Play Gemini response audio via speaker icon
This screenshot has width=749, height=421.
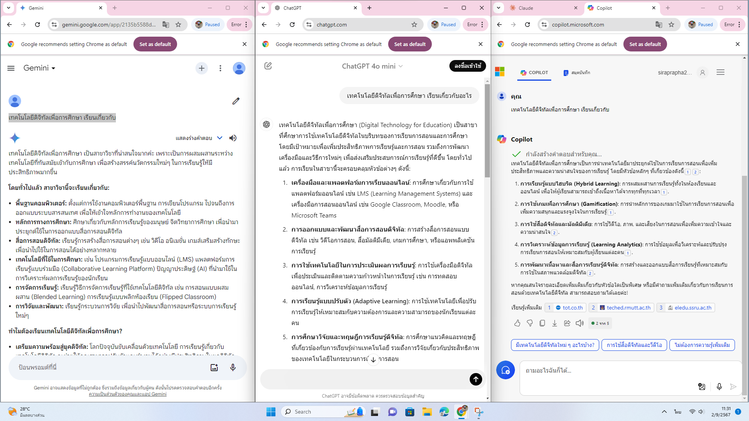[x=233, y=138]
